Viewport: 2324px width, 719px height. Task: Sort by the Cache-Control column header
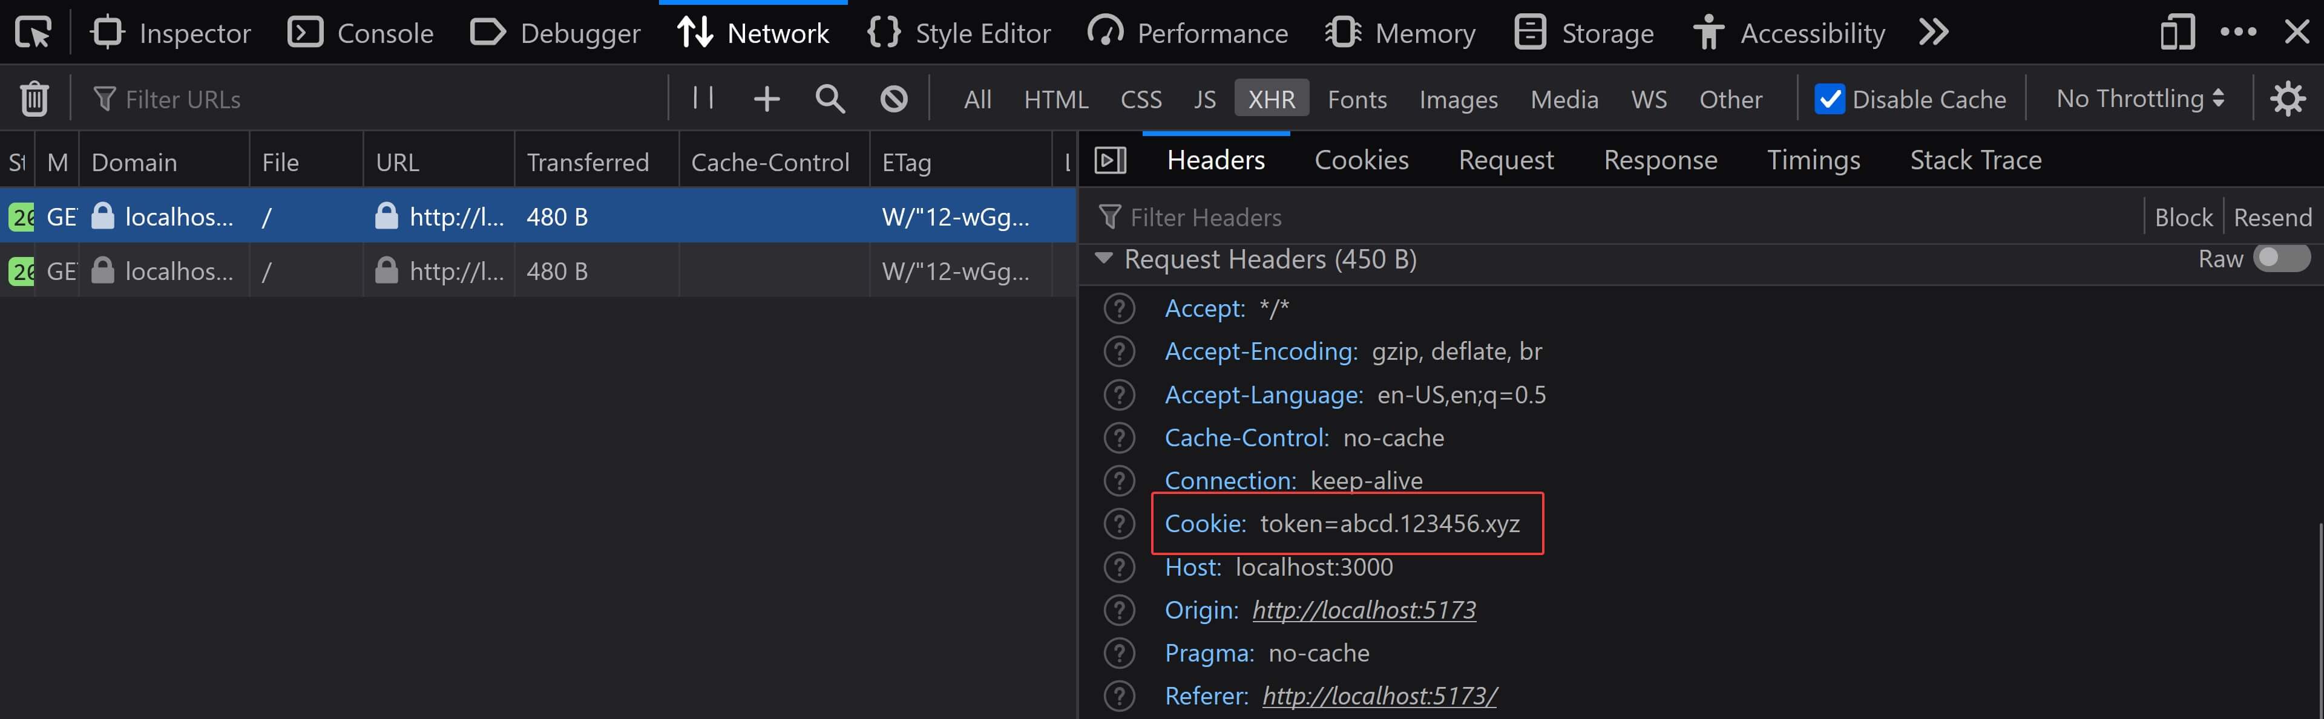pyautogui.click(x=773, y=162)
